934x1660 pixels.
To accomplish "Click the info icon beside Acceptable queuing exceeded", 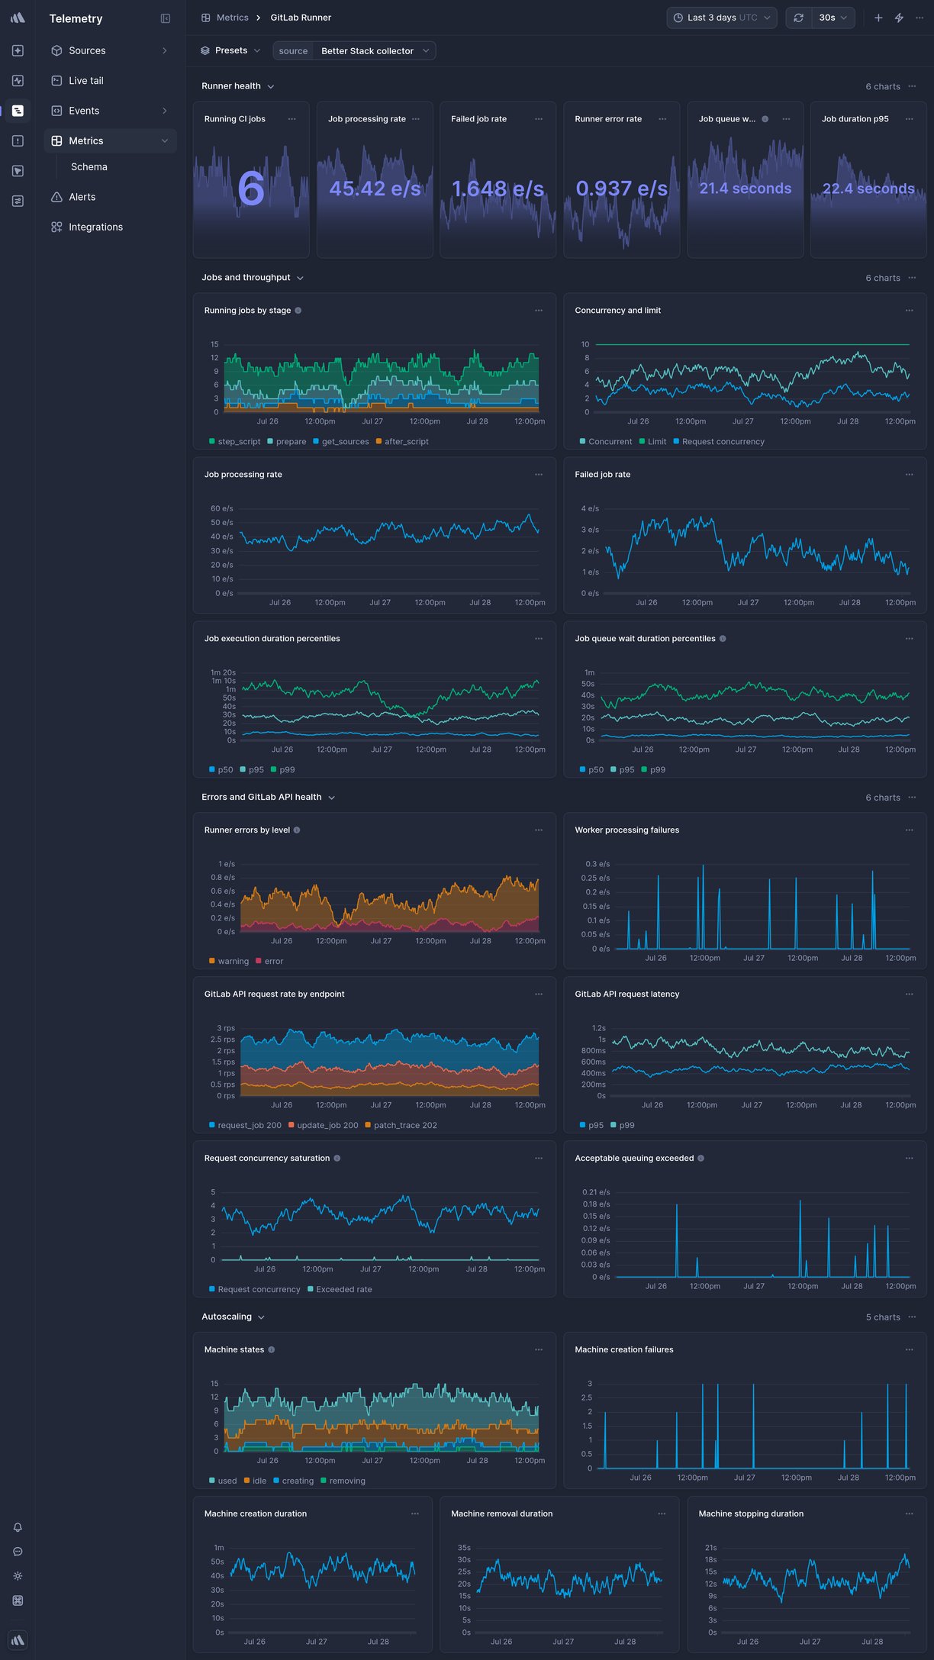I will (x=701, y=1159).
